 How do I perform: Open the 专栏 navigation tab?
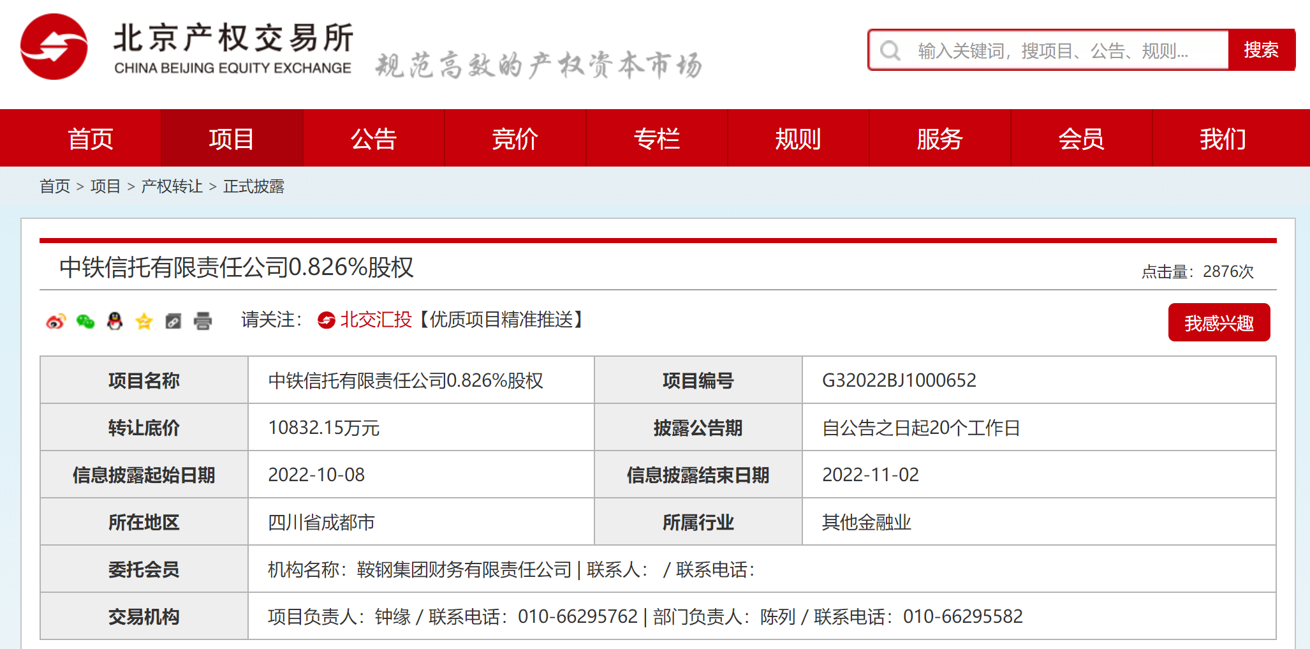(x=657, y=138)
